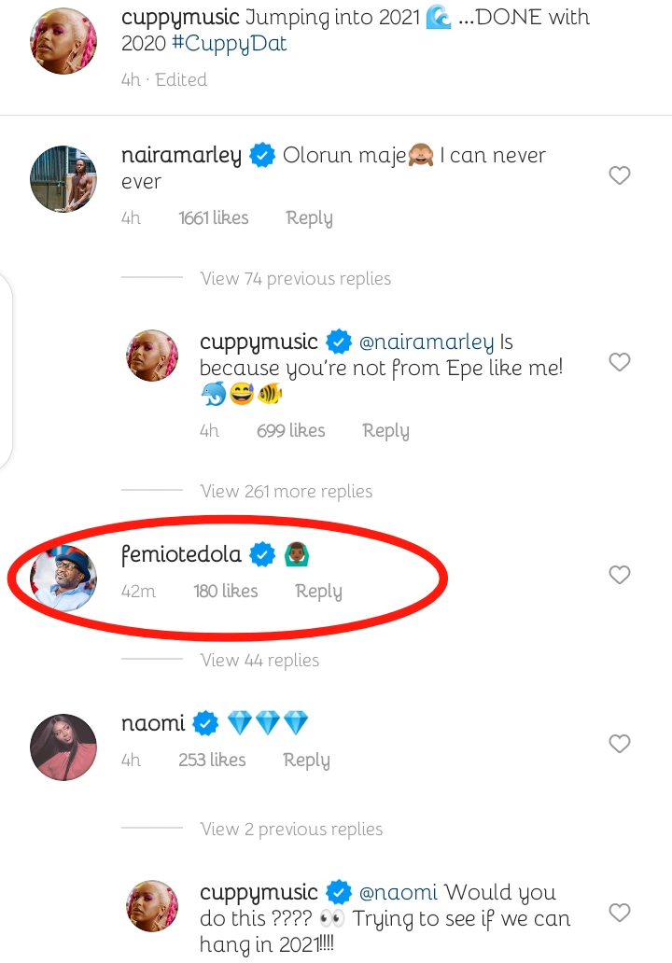This screenshot has width=672, height=963.
Task: View 1661 likes on nairamarley's comment
Action: click(213, 218)
